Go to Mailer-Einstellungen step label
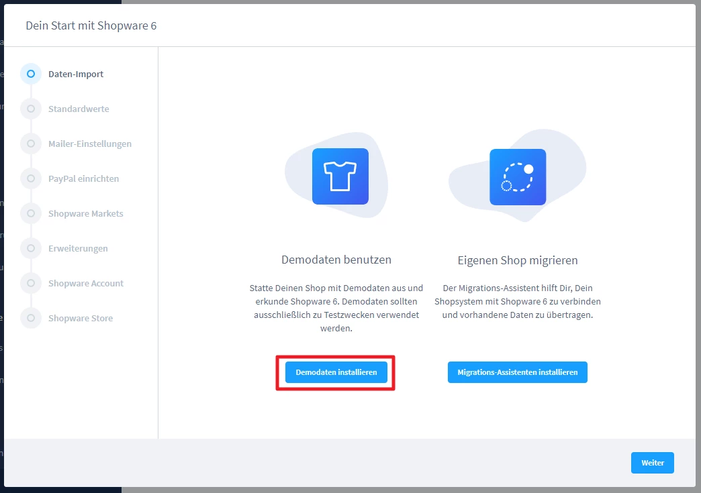701x493 pixels. pos(90,144)
